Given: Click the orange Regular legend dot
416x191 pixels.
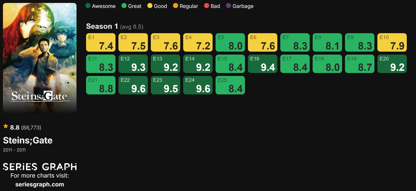Looking at the screenshot, I should pos(175,6).
